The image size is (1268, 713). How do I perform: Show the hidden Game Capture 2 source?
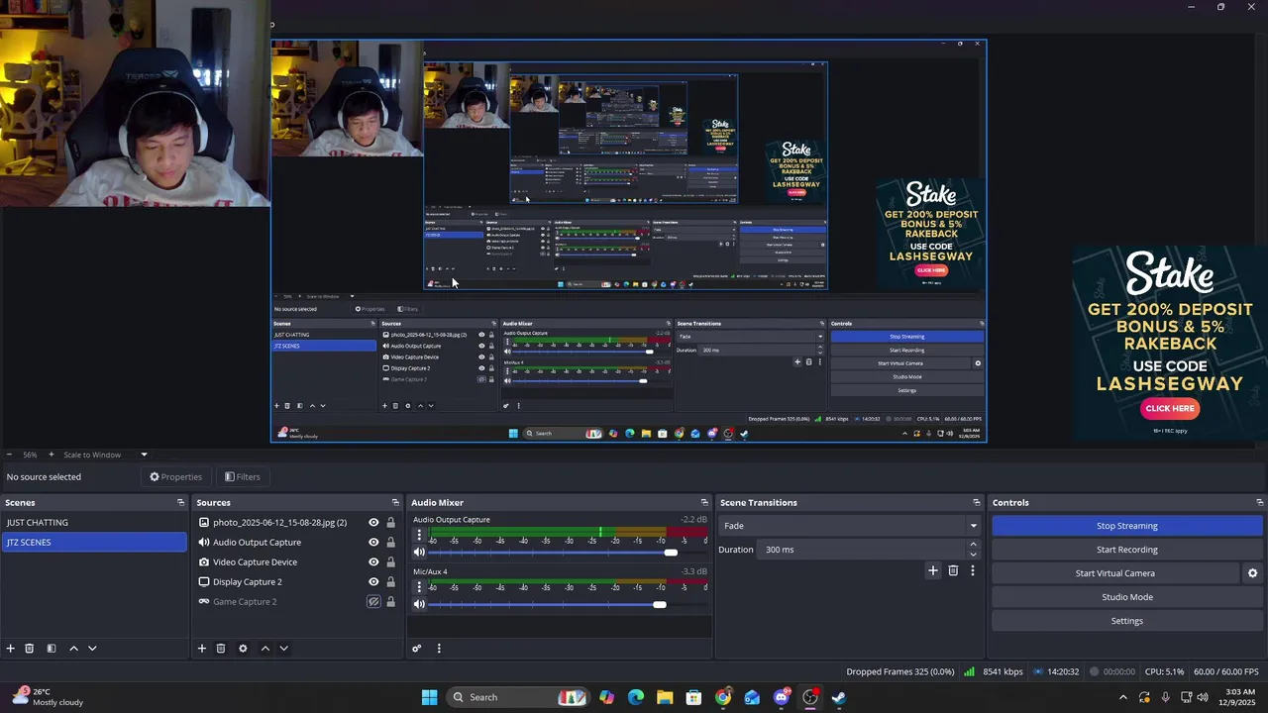pos(373,602)
